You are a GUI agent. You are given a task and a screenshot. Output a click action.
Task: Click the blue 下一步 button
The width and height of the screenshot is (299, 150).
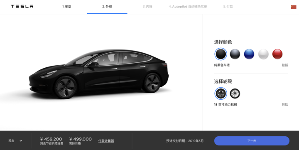(x=252, y=141)
